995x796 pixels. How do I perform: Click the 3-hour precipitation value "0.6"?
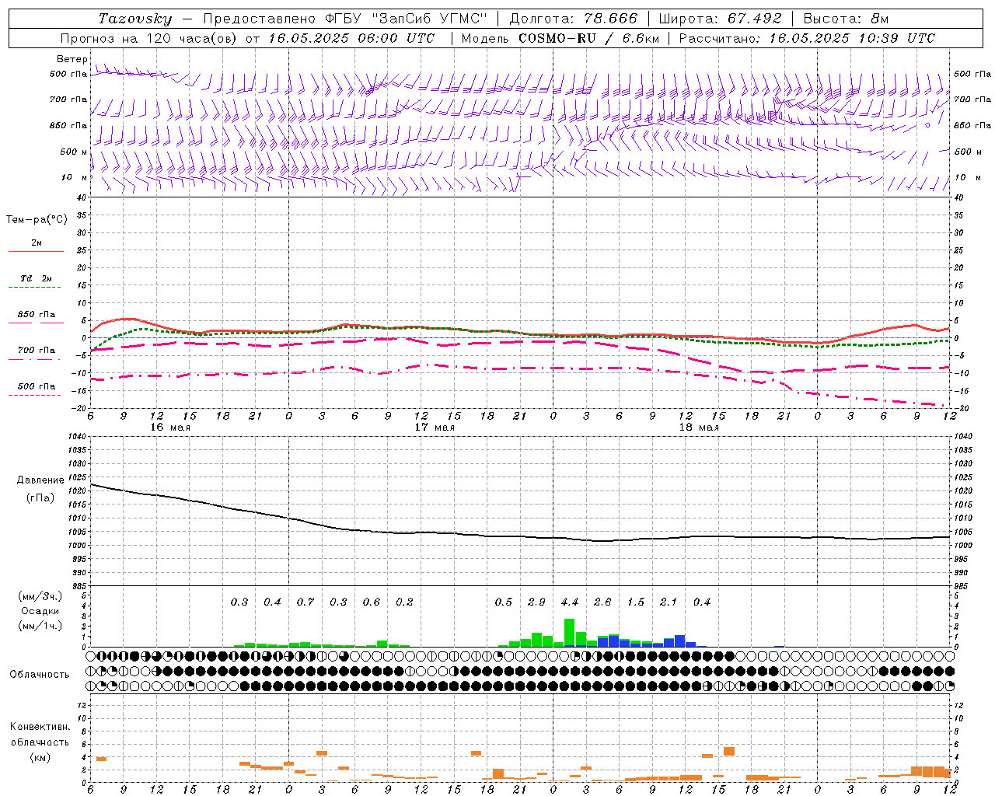pyautogui.click(x=372, y=602)
